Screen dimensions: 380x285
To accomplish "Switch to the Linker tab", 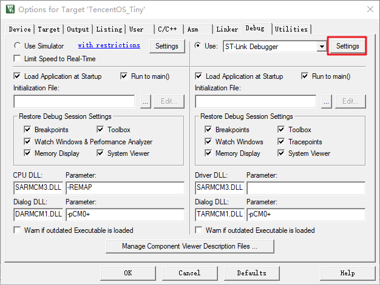I will [x=227, y=29].
